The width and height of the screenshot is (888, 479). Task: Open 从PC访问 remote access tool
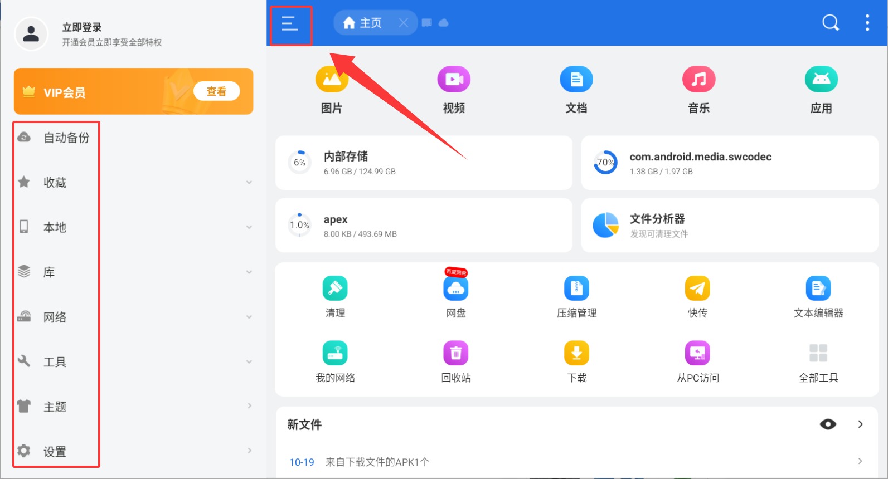coord(697,354)
